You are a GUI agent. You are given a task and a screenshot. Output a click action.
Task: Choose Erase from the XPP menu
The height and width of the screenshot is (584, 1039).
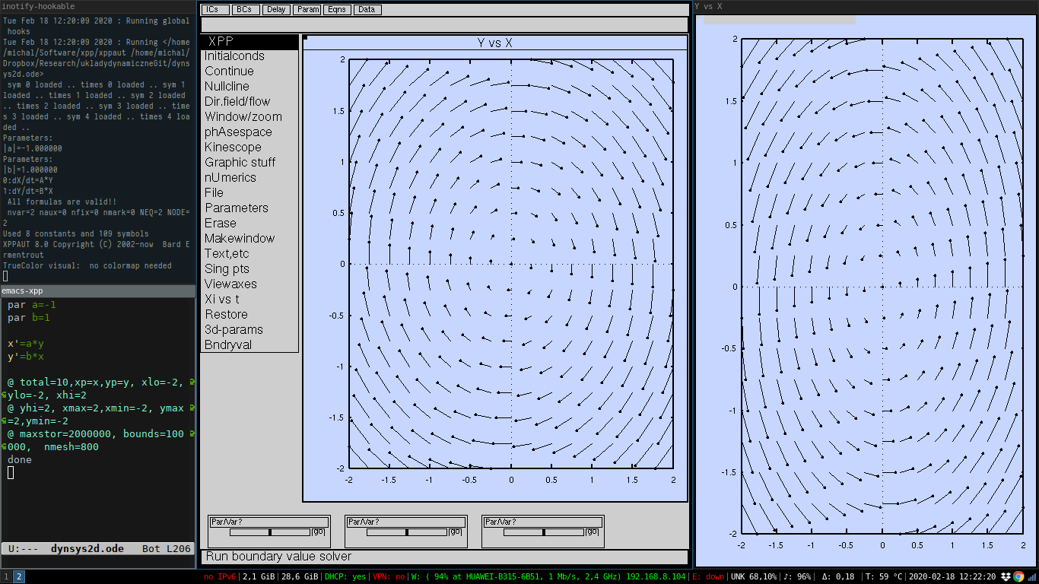(249, 224)
